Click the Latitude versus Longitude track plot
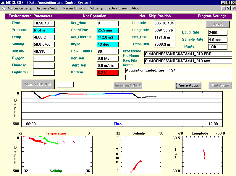This screenshot has width=236, height=176. click(x=202, y=155)
